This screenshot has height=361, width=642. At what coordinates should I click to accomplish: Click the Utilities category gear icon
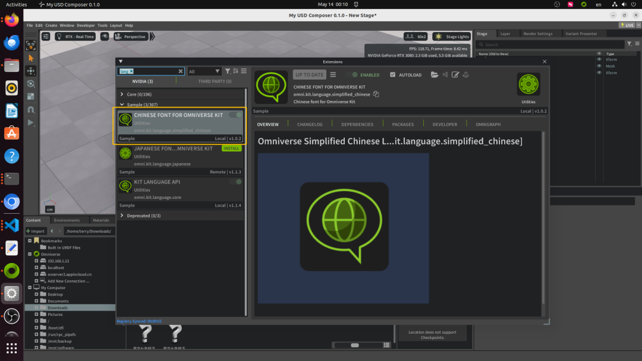528,85
